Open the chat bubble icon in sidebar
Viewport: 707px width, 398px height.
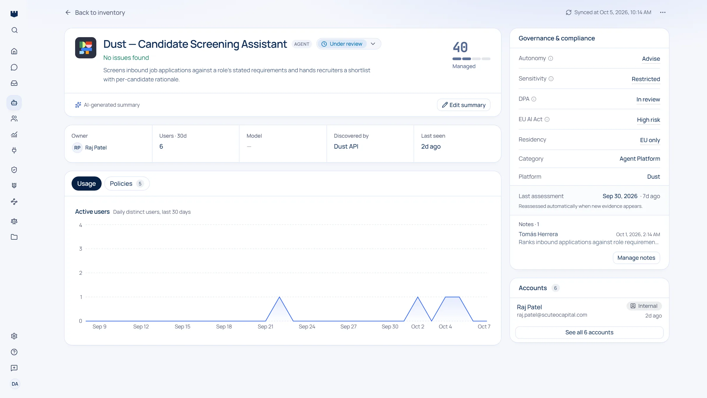pyautogui.click(x=14, y=67)
